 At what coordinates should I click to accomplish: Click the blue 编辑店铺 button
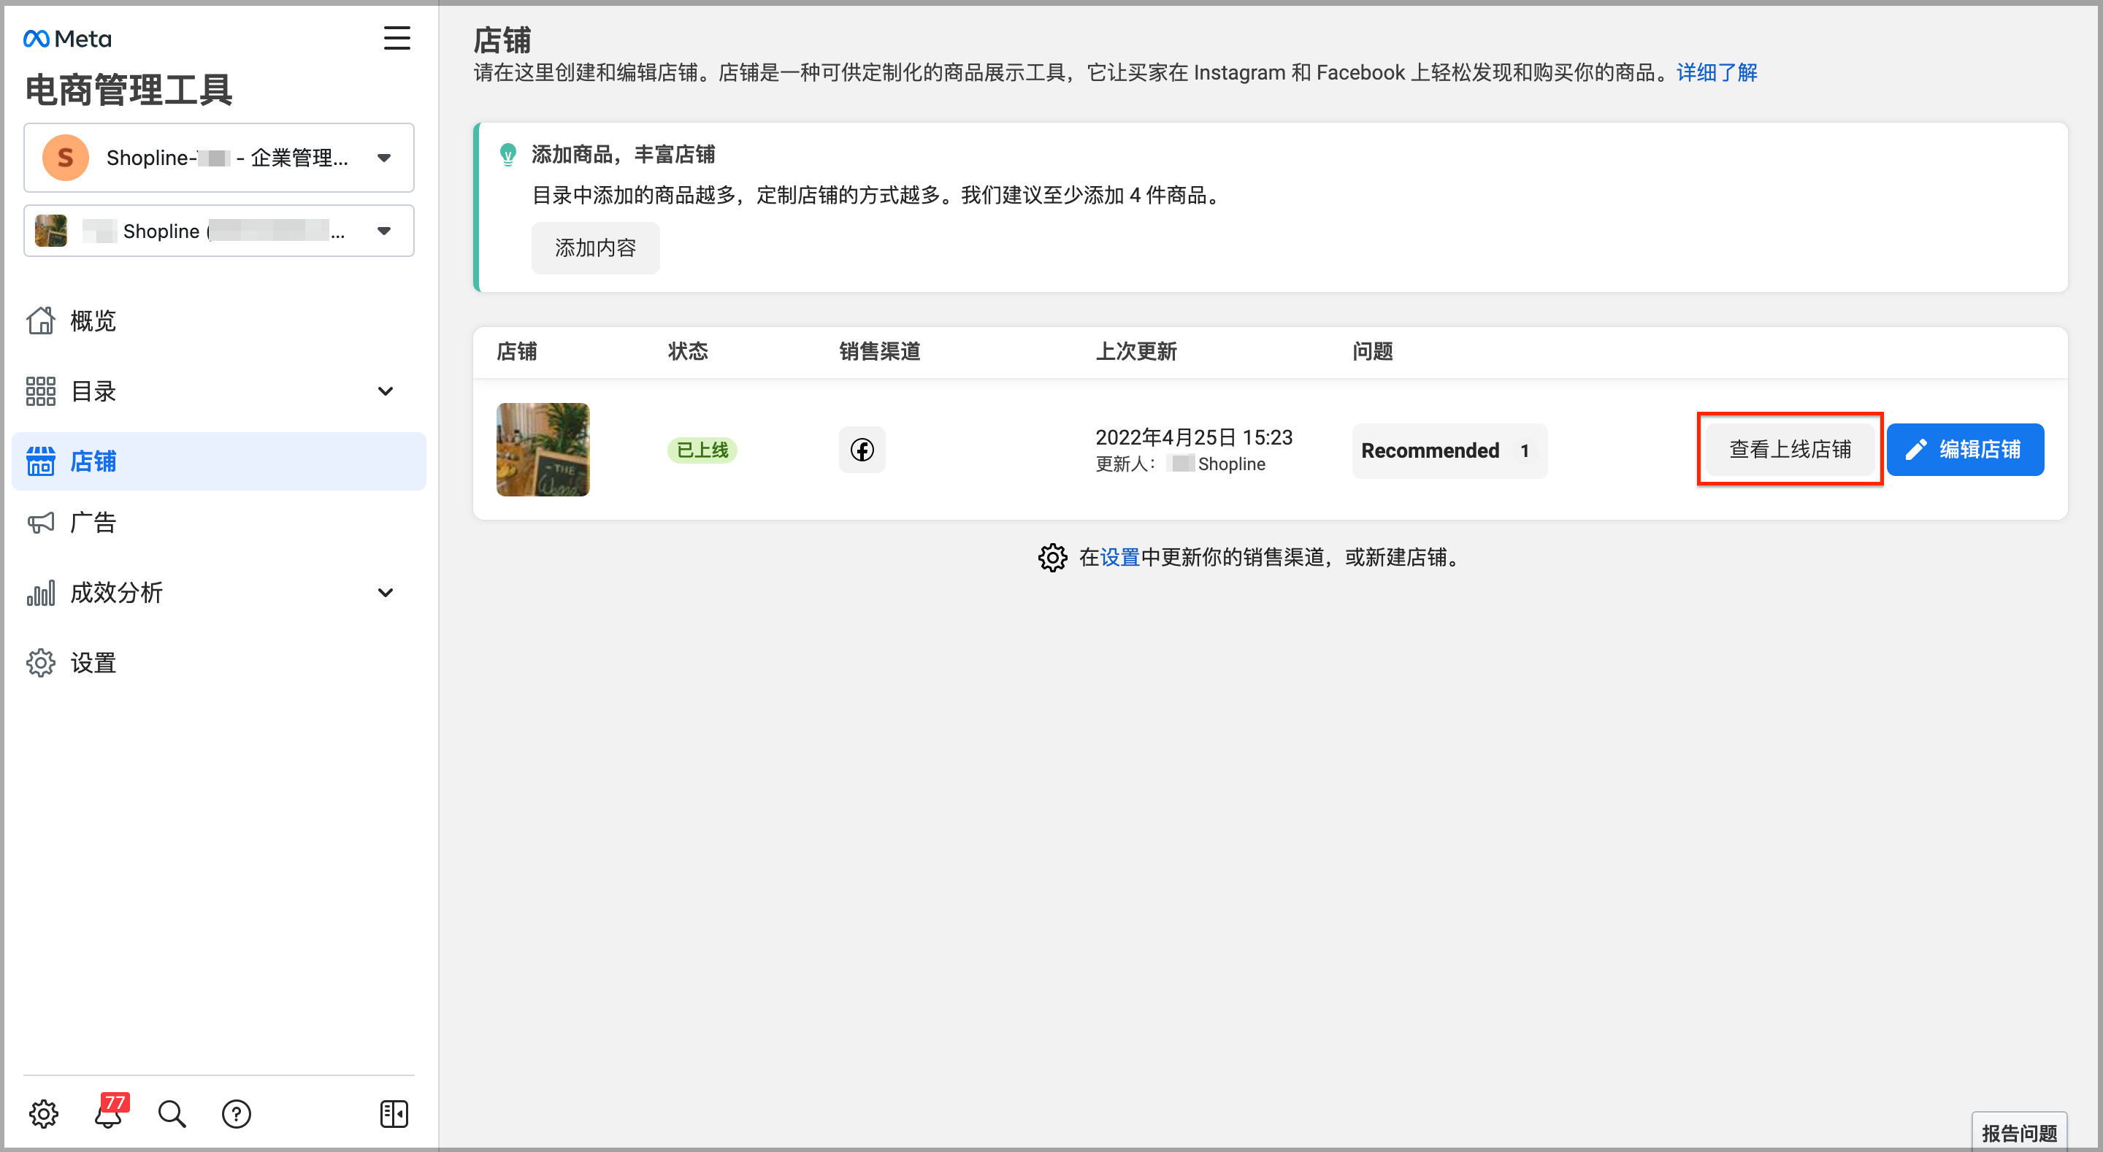pos(1965,449)
